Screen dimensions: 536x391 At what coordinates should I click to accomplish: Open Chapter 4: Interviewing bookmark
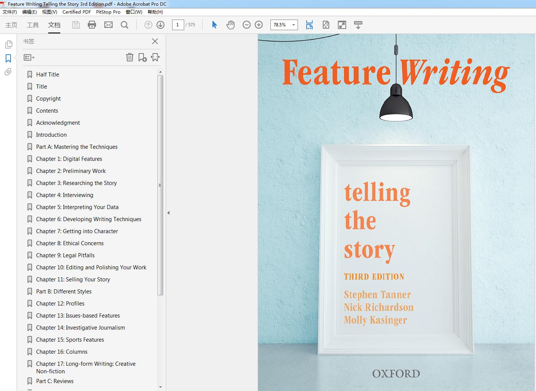pyautogui.click(x=64, y=195)
